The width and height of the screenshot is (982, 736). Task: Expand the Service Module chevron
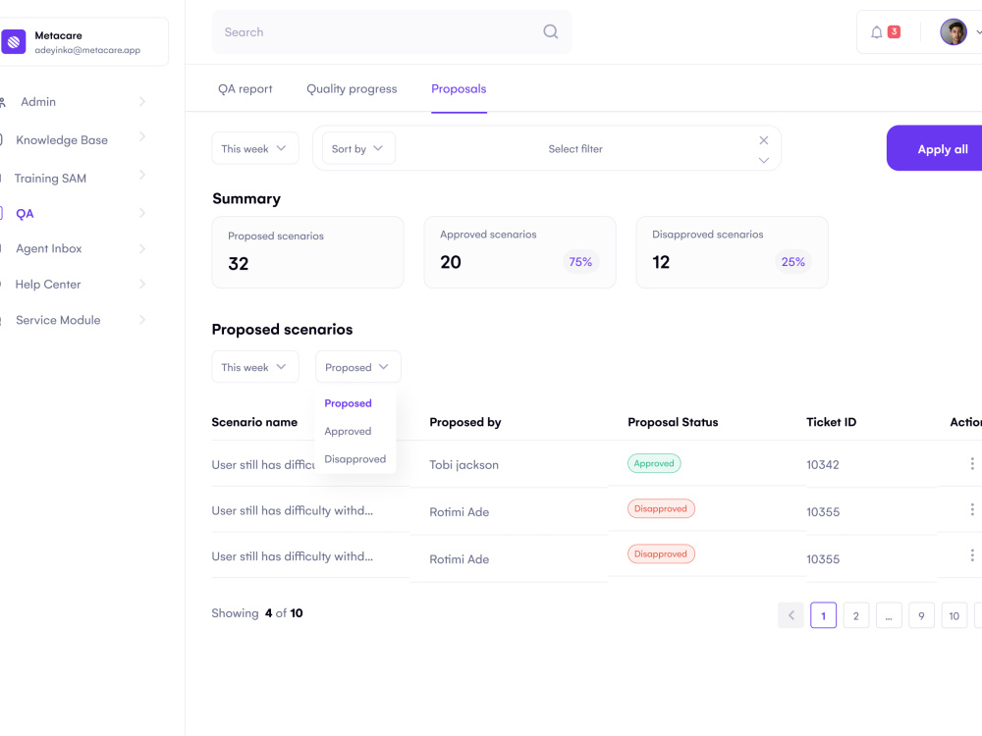(142, 320)
